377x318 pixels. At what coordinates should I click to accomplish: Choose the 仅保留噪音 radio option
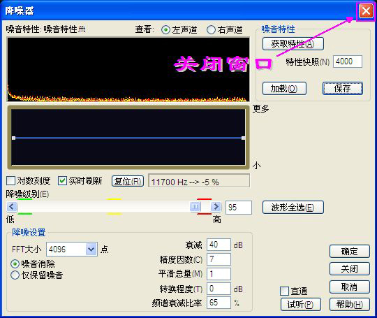[x=15, y=275]
